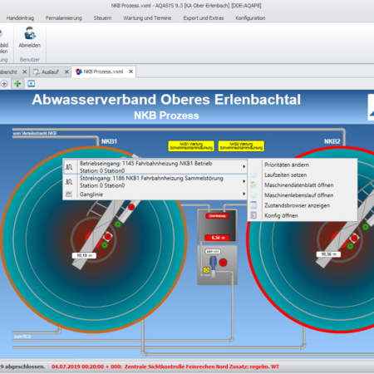
Task: Click the NKB1 basin label
Action: [109, 141]
